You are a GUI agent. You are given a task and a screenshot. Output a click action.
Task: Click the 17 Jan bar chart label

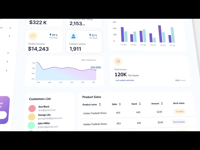click(x=172, y=45)
